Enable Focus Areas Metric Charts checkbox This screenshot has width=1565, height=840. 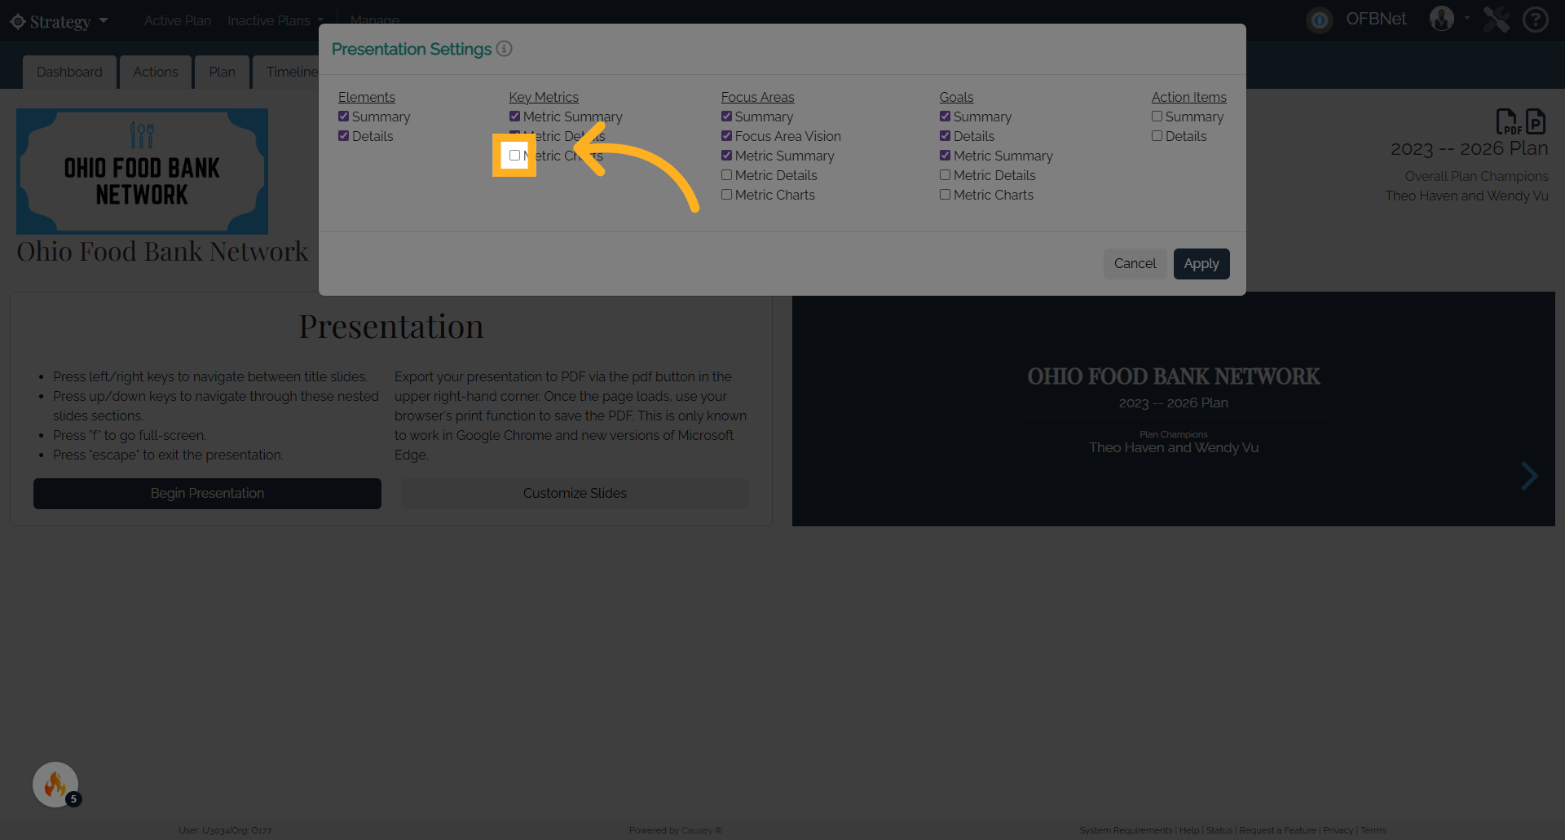pos(726,195)
